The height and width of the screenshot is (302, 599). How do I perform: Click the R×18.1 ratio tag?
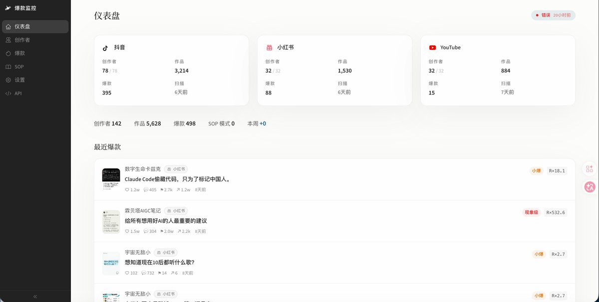pos(557,170)
